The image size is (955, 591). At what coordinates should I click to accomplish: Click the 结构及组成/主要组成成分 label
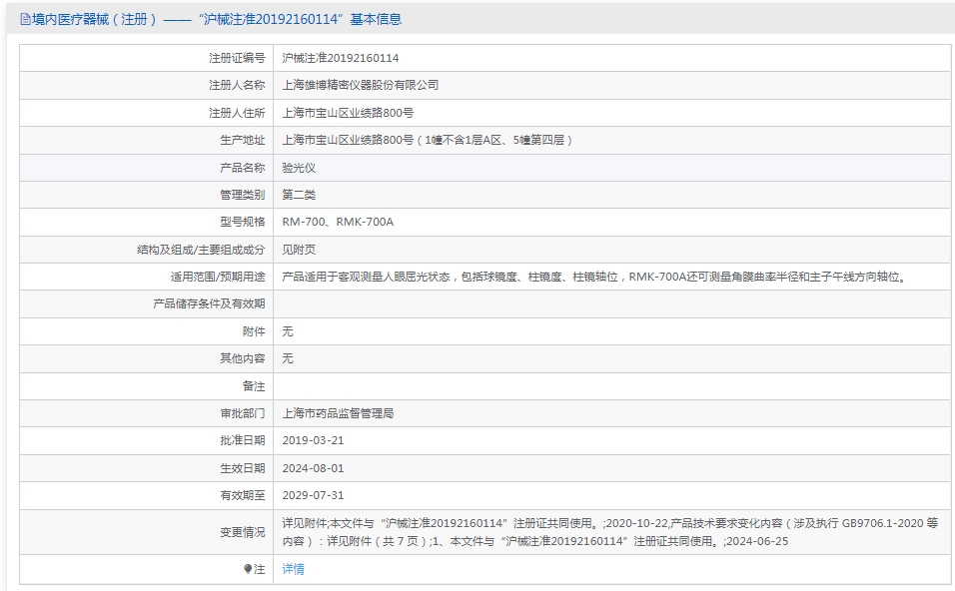pos(201,250)
